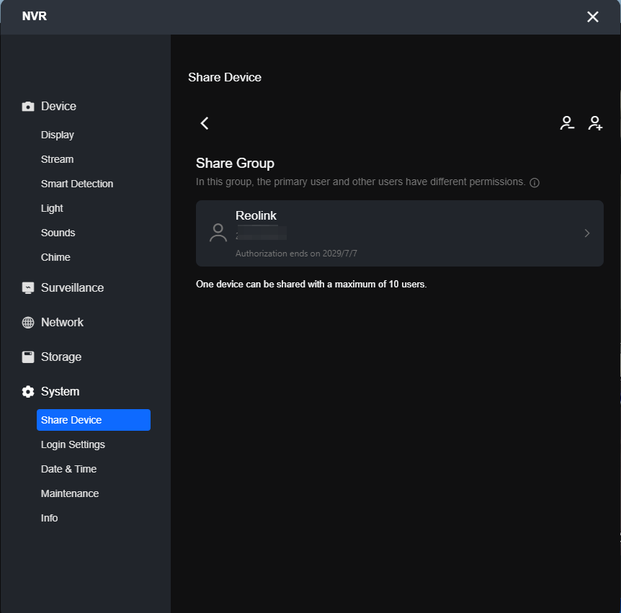Open the Display settings

[58, 135]
